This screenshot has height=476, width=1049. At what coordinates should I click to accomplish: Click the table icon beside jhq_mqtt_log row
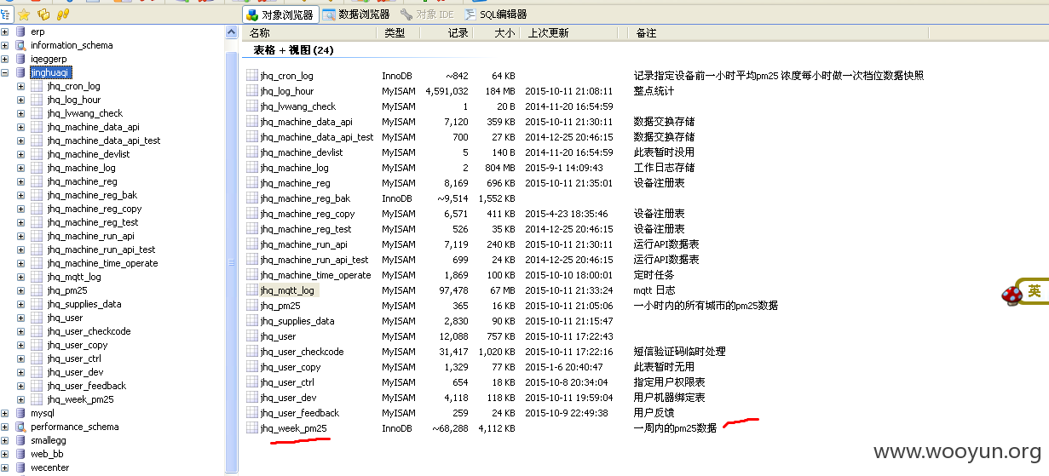(x=252, y=290)
